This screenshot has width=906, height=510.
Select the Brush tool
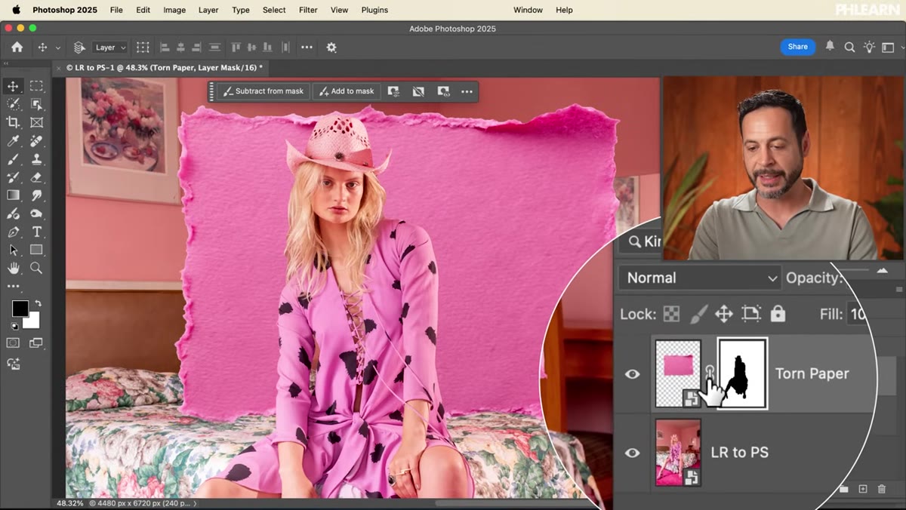point(13,159)
